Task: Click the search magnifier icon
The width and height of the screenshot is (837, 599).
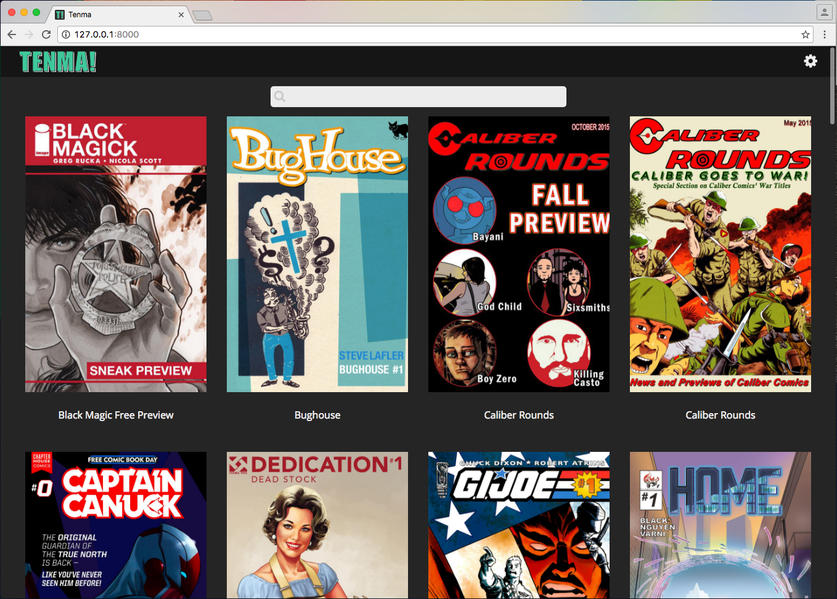Action: point(280,97)
